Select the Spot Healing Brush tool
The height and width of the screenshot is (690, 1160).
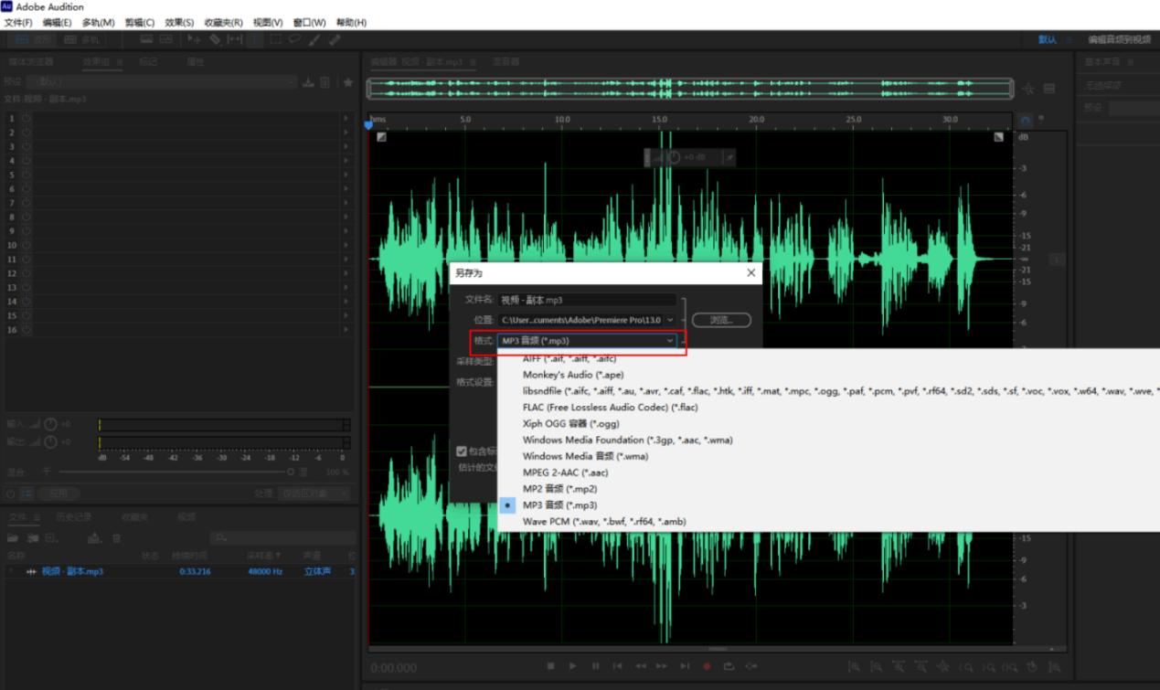[x=333, y=39]
